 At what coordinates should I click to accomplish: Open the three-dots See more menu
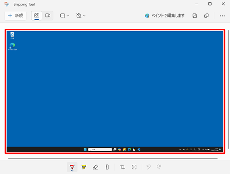(222, 16)
